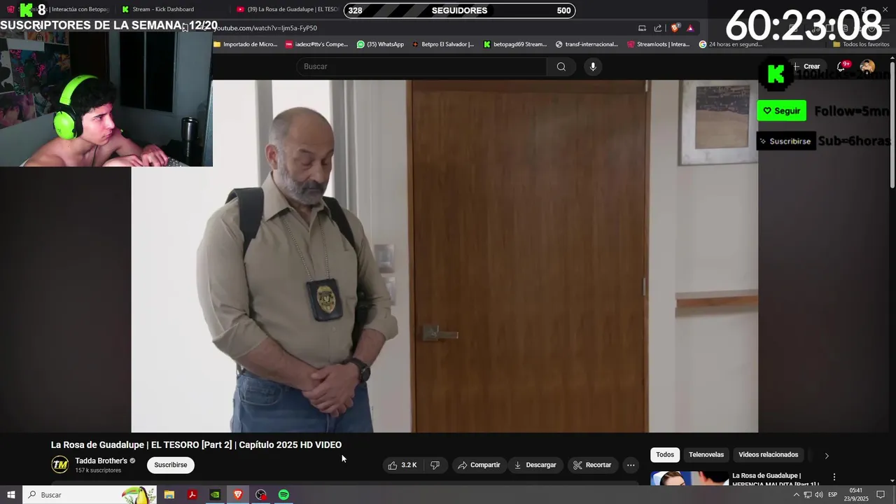Subscribe with the Suscribirse button
The height and width of the screenshot is (504, 896).
pyautogui.click(x=171, y=465)
